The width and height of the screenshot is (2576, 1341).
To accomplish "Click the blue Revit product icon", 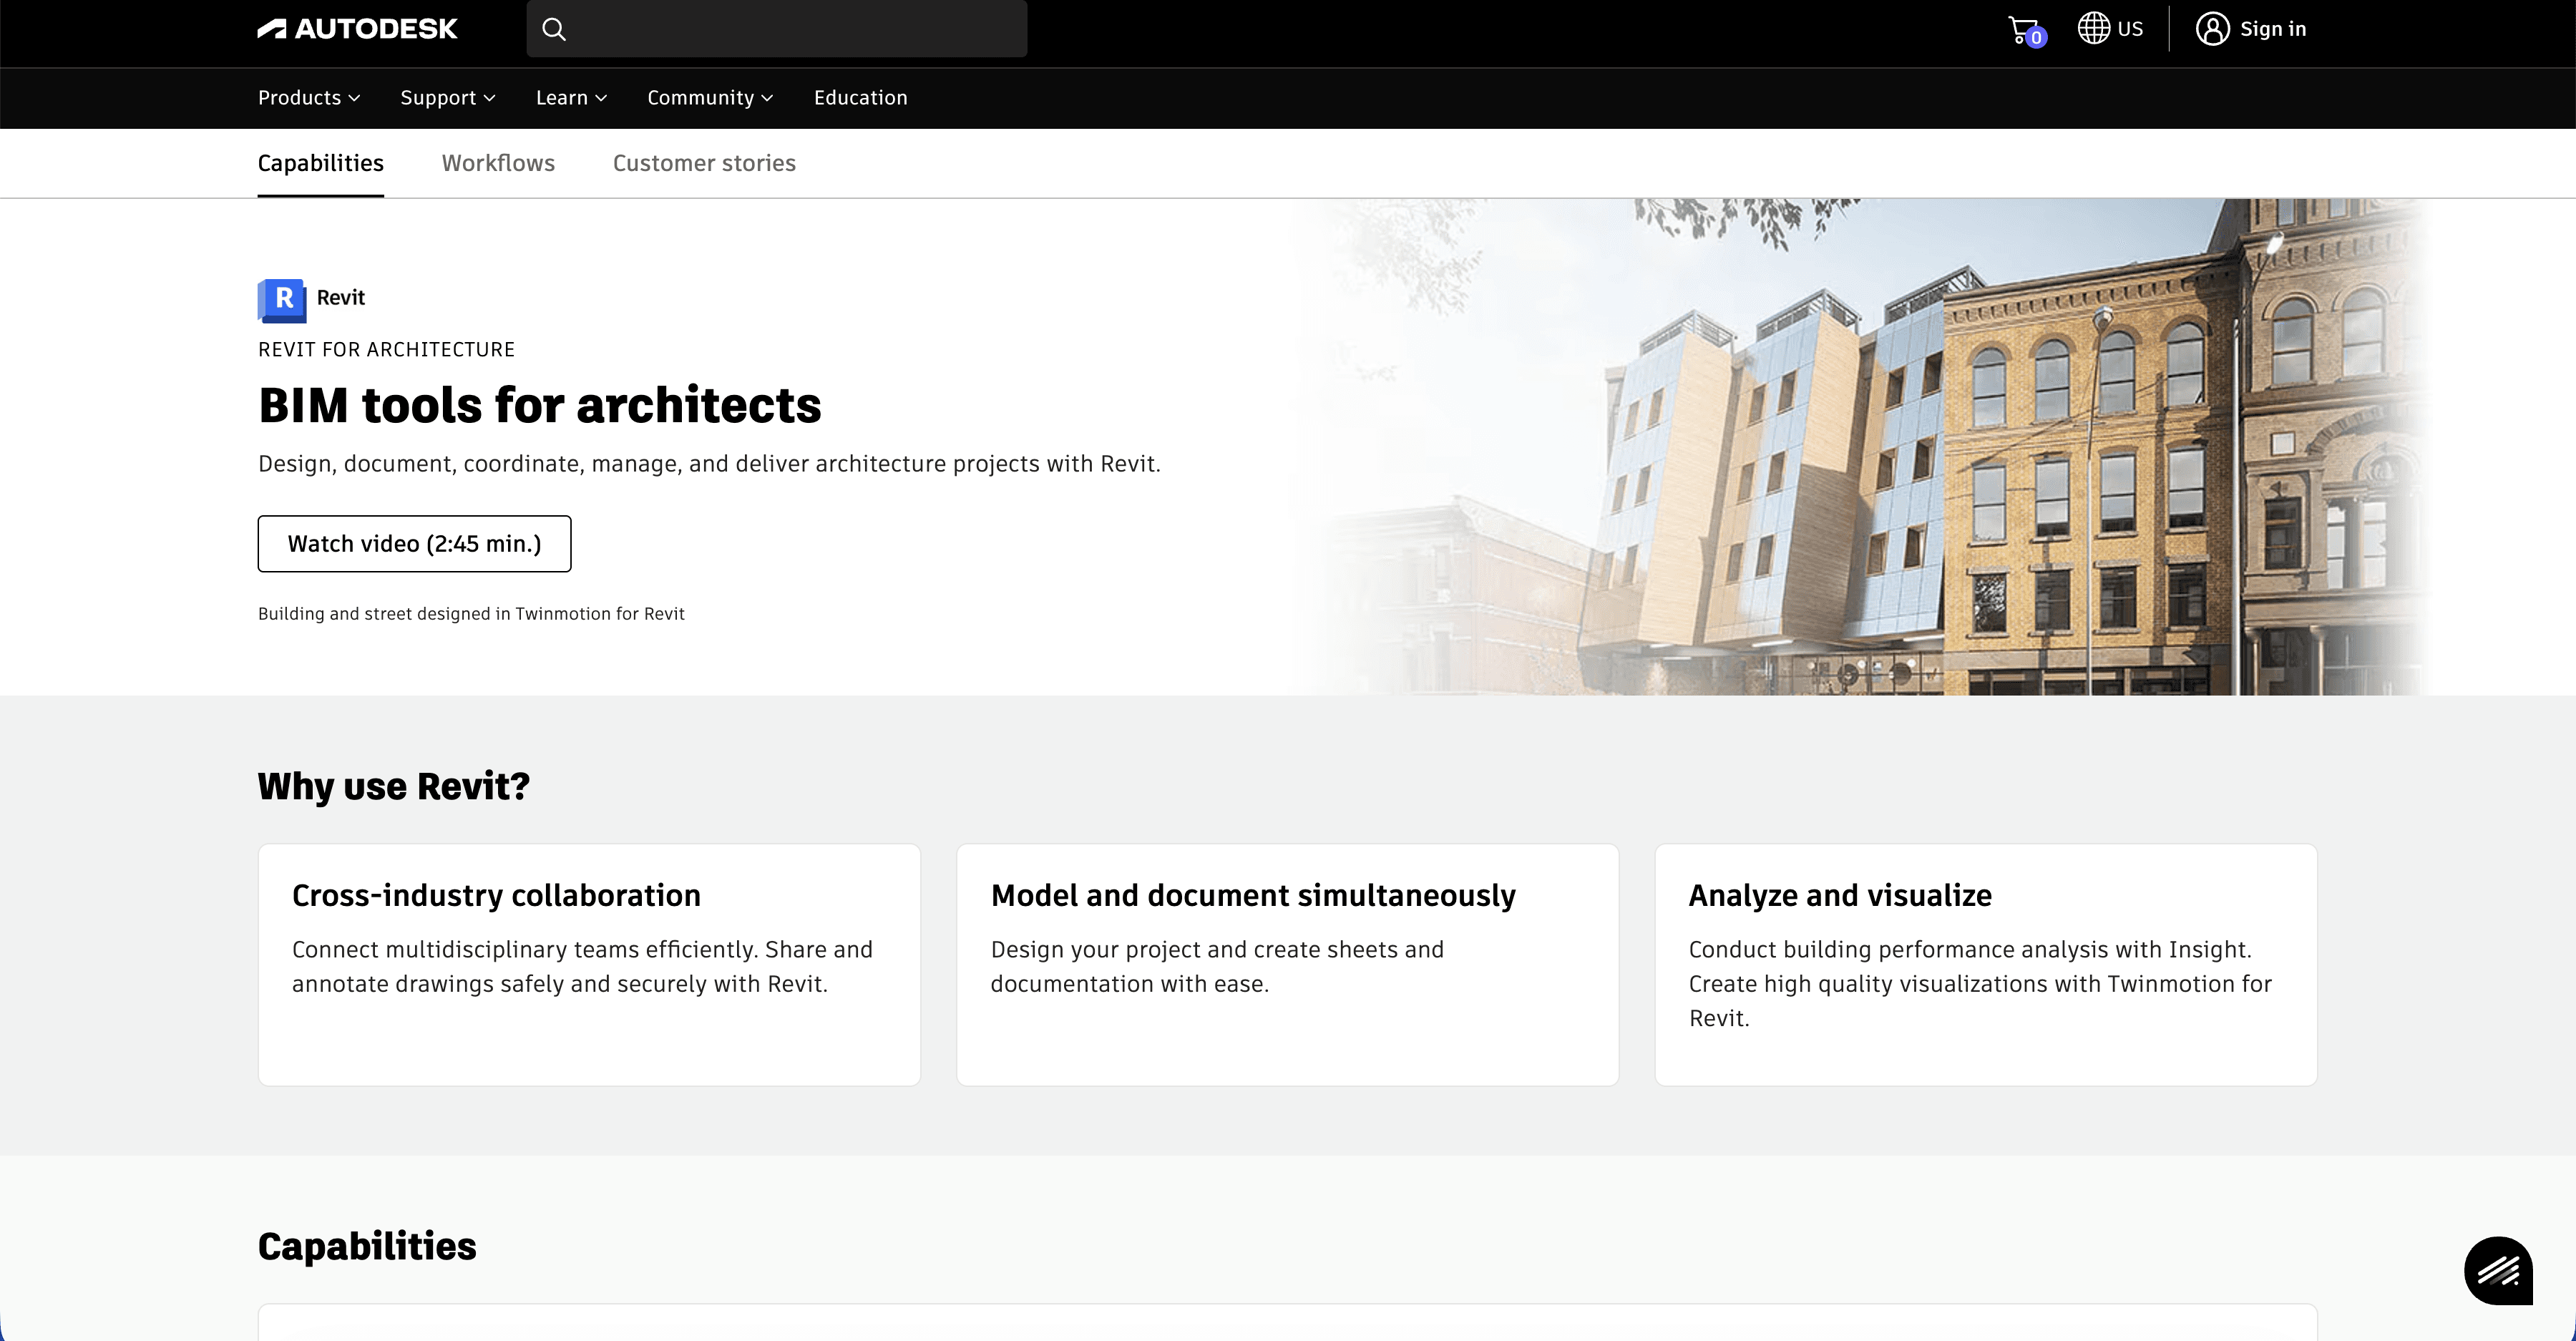I will pos(282,299).
